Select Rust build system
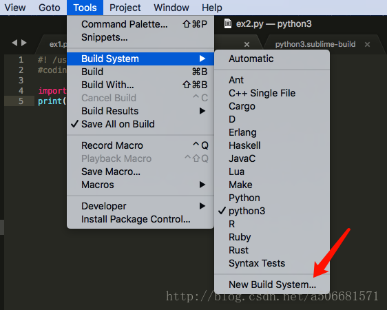The height and width of the screenshot is (310, 387). click(272, 250)
